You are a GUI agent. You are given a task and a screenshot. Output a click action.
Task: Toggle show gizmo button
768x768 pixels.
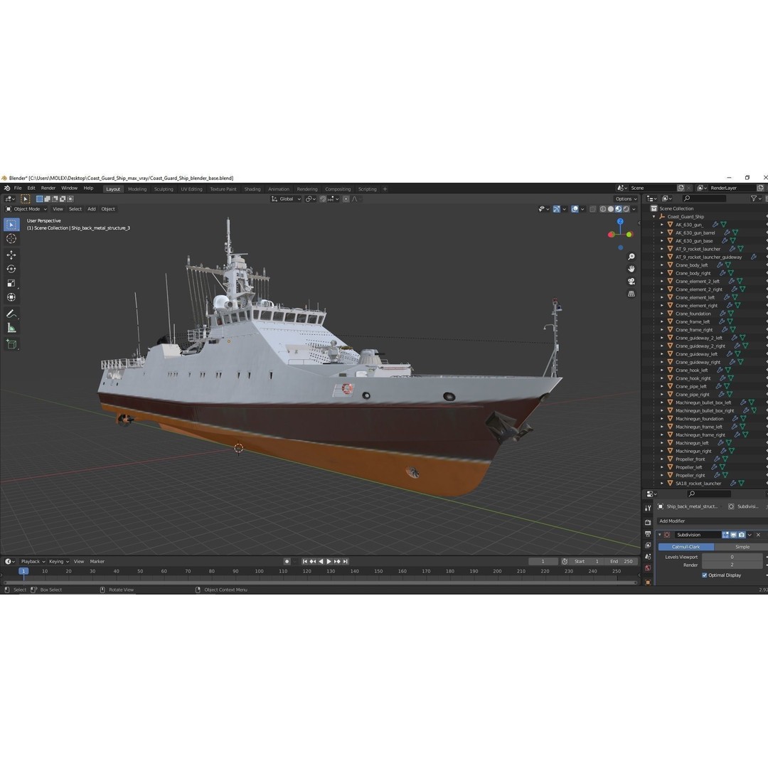click(556, 209)
